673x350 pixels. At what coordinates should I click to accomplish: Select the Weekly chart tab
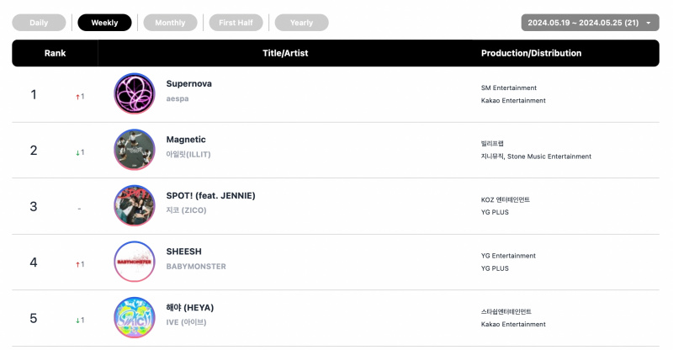click(104, 23)
